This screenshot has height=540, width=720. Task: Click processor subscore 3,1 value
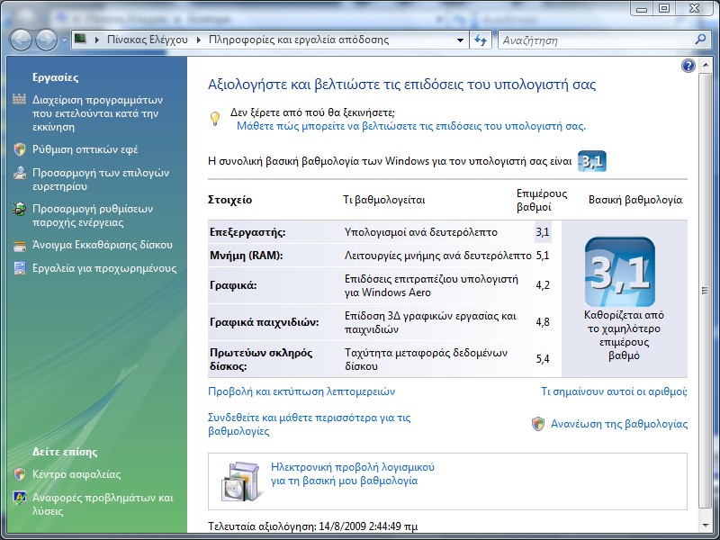tap(543, 232)
